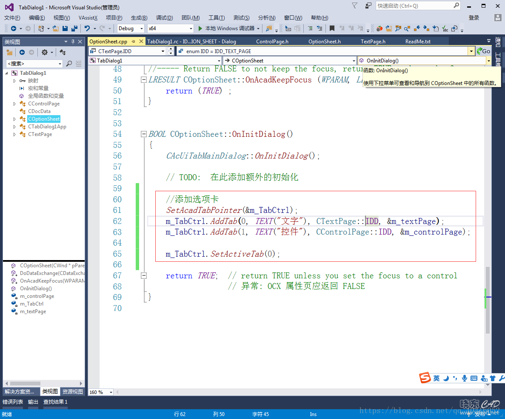This screenshot has width=505, height=419.
Task: Open the 调试(D) Debug menu
Action: click(164, 18)
